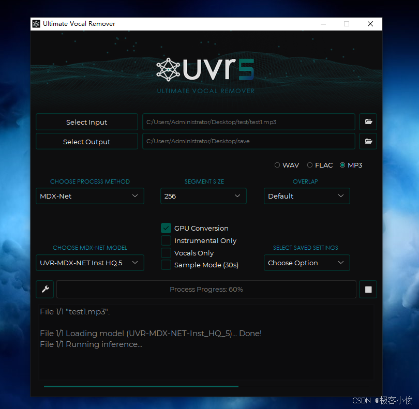Click the console log output area
This screenshot has width=419, height=409.
click(206, 342)
